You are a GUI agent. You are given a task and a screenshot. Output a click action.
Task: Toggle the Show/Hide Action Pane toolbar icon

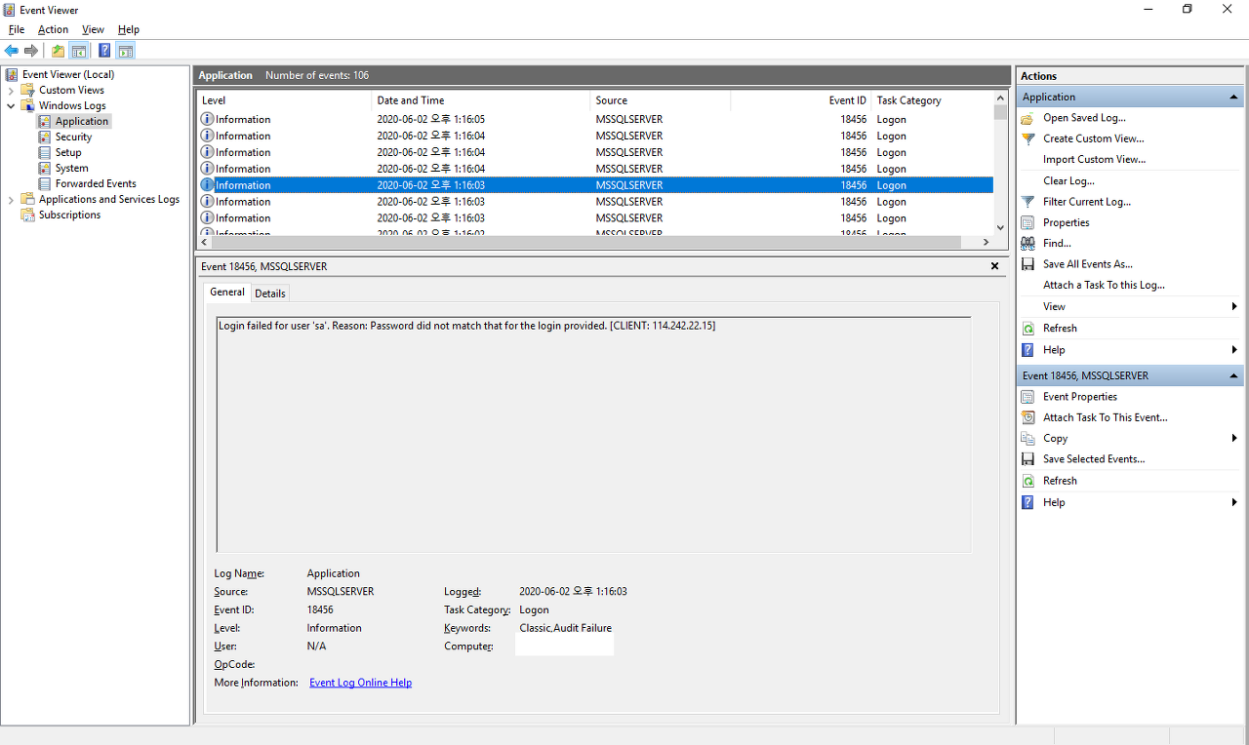pos(126,51)
